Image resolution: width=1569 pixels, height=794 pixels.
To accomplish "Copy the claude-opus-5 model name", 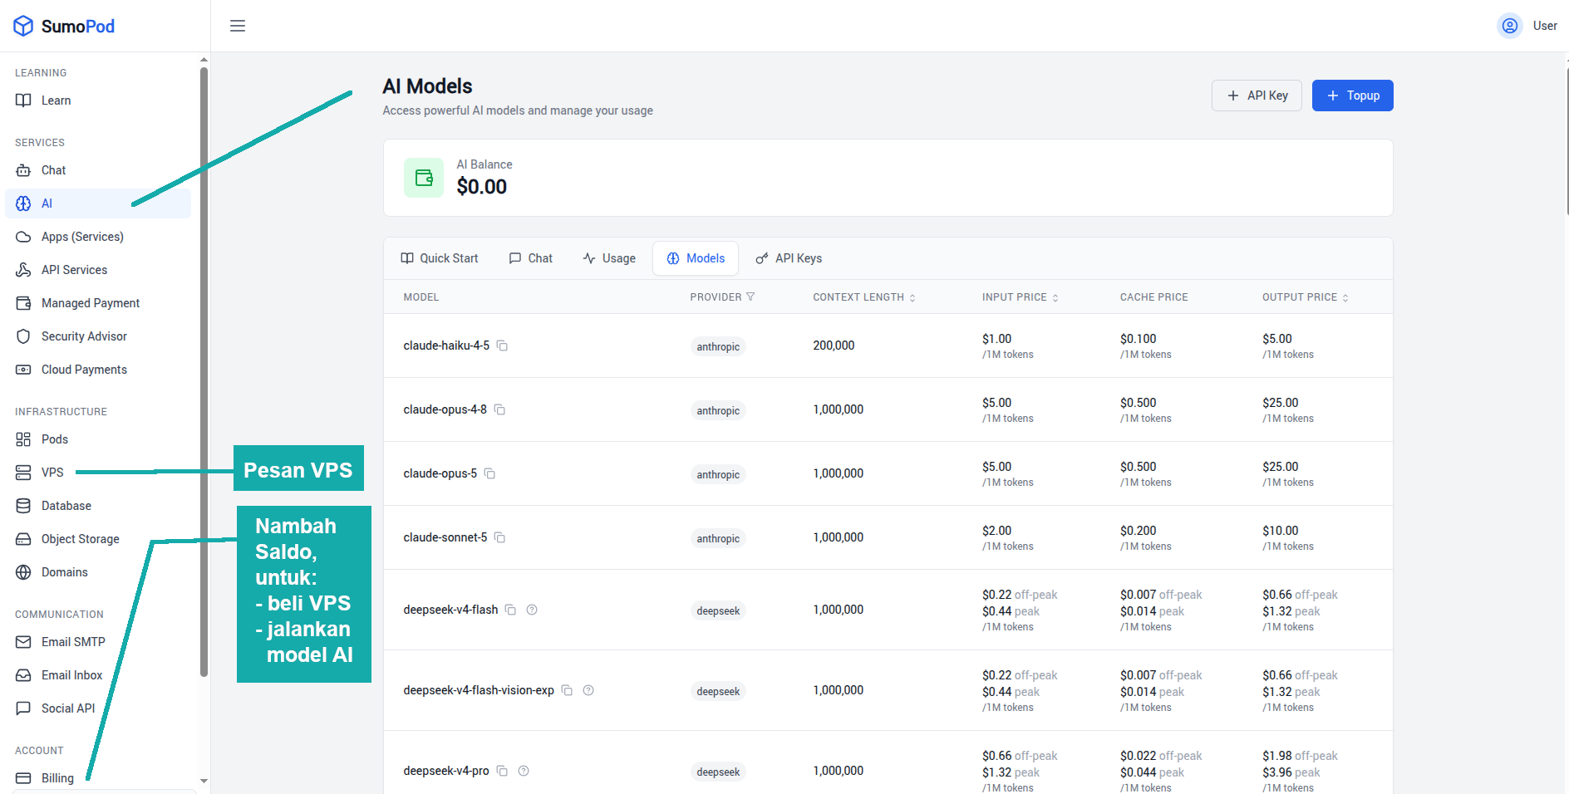I will coord(489,473).
